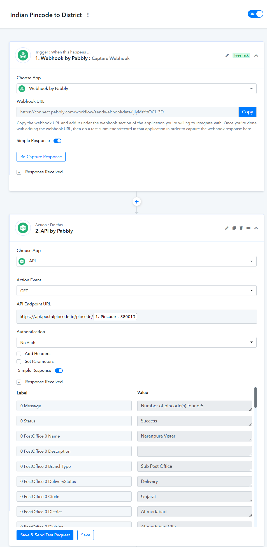Screen dimensions: 267x547
Task: Toggle the workflow ON switch
Action: pyautogui.click(x=255, y=14)
